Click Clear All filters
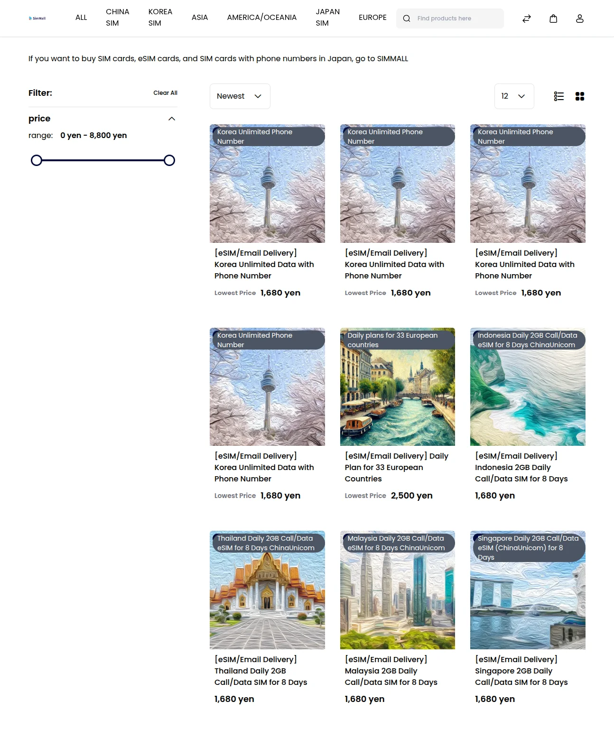This screenshot has height=729, width=614. click(165, 93)
